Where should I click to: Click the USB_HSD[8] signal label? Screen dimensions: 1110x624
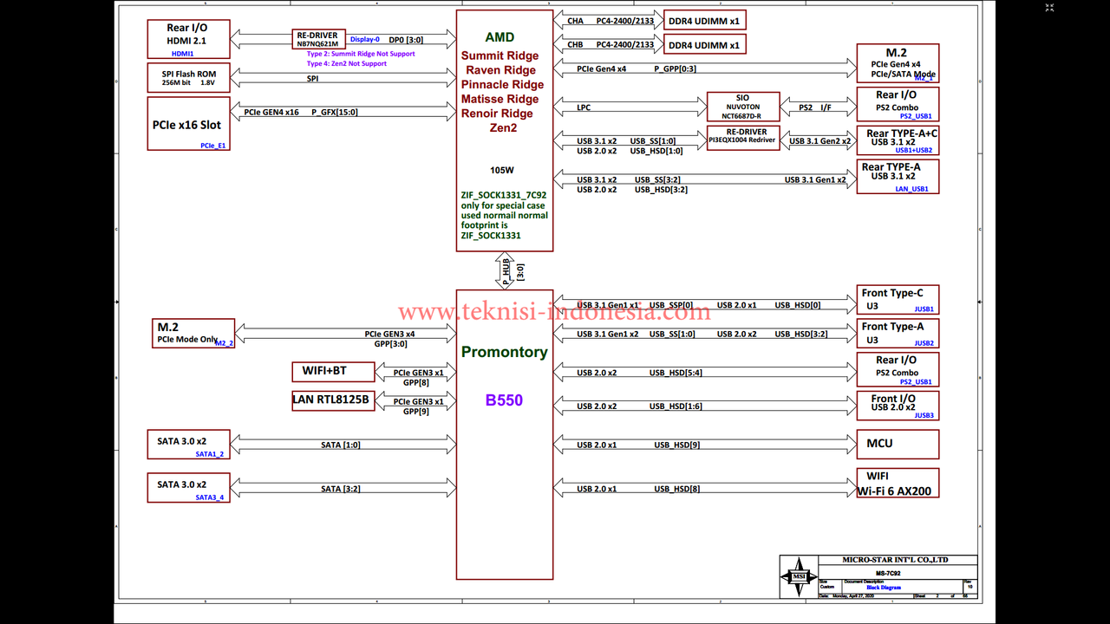click(x=677, y=489)
